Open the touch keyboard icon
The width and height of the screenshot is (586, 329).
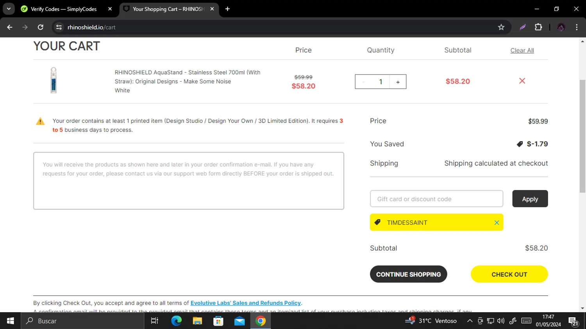click(x=526, y=321)
